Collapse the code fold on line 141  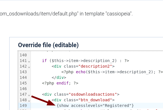coord(29,61)
